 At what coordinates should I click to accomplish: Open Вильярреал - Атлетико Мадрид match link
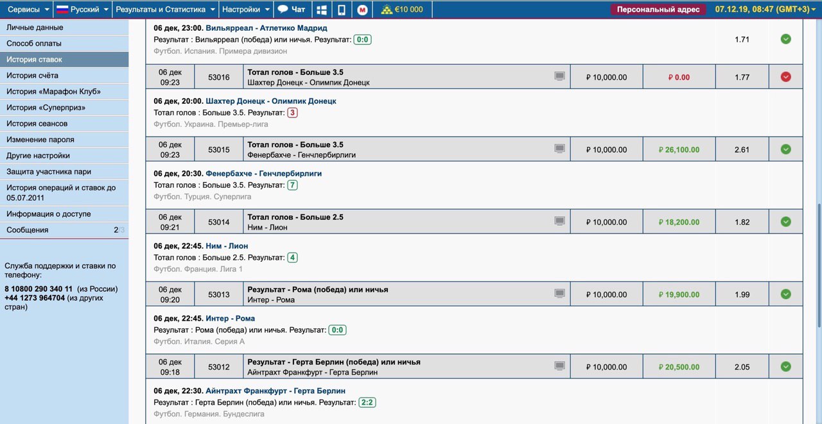pos(266,28)
